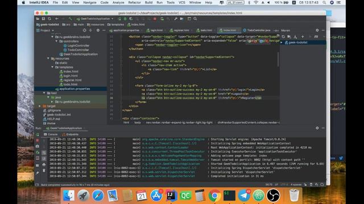
Task: Click the locate file target icon in Project panel
Action: (85, 30)
